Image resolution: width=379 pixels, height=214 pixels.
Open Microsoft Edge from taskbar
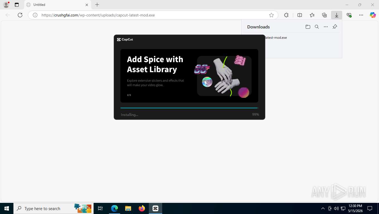pos(115,208)
